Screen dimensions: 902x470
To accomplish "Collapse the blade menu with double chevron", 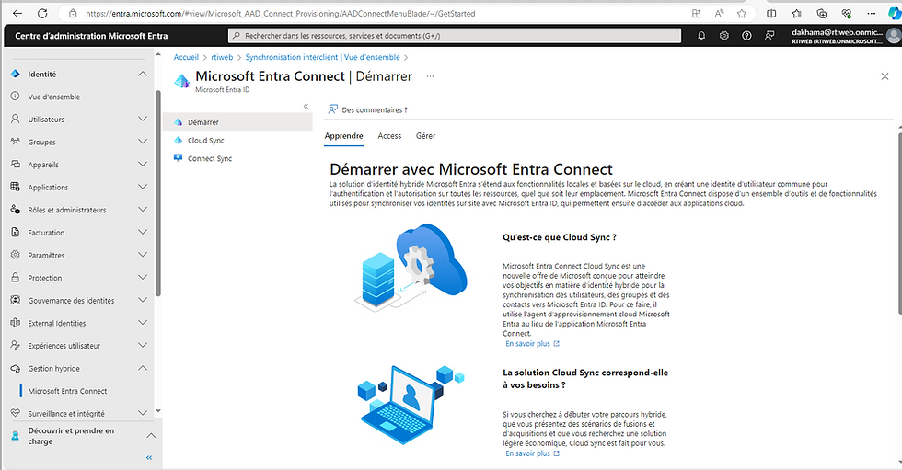I will [x=306, y=107].
